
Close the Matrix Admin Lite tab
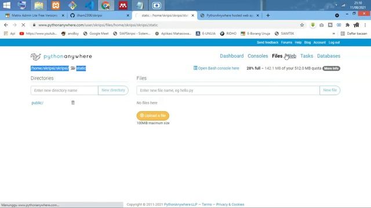click(63, 16)
